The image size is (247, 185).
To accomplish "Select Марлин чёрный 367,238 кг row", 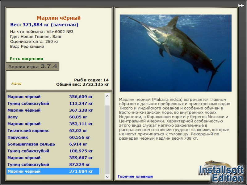I will tap(53, 110).
